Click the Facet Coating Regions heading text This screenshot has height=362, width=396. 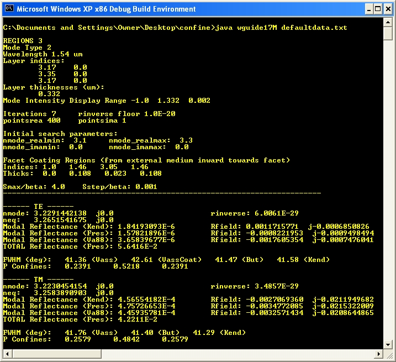146,160
